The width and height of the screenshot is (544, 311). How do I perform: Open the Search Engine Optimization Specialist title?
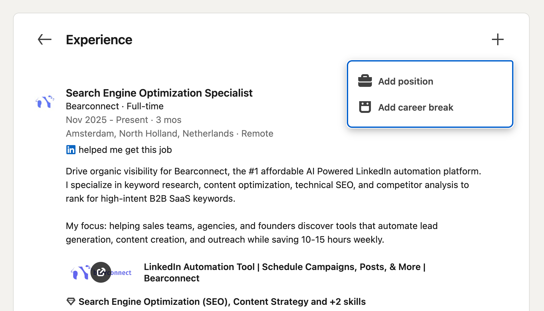(x=159, y=93)
